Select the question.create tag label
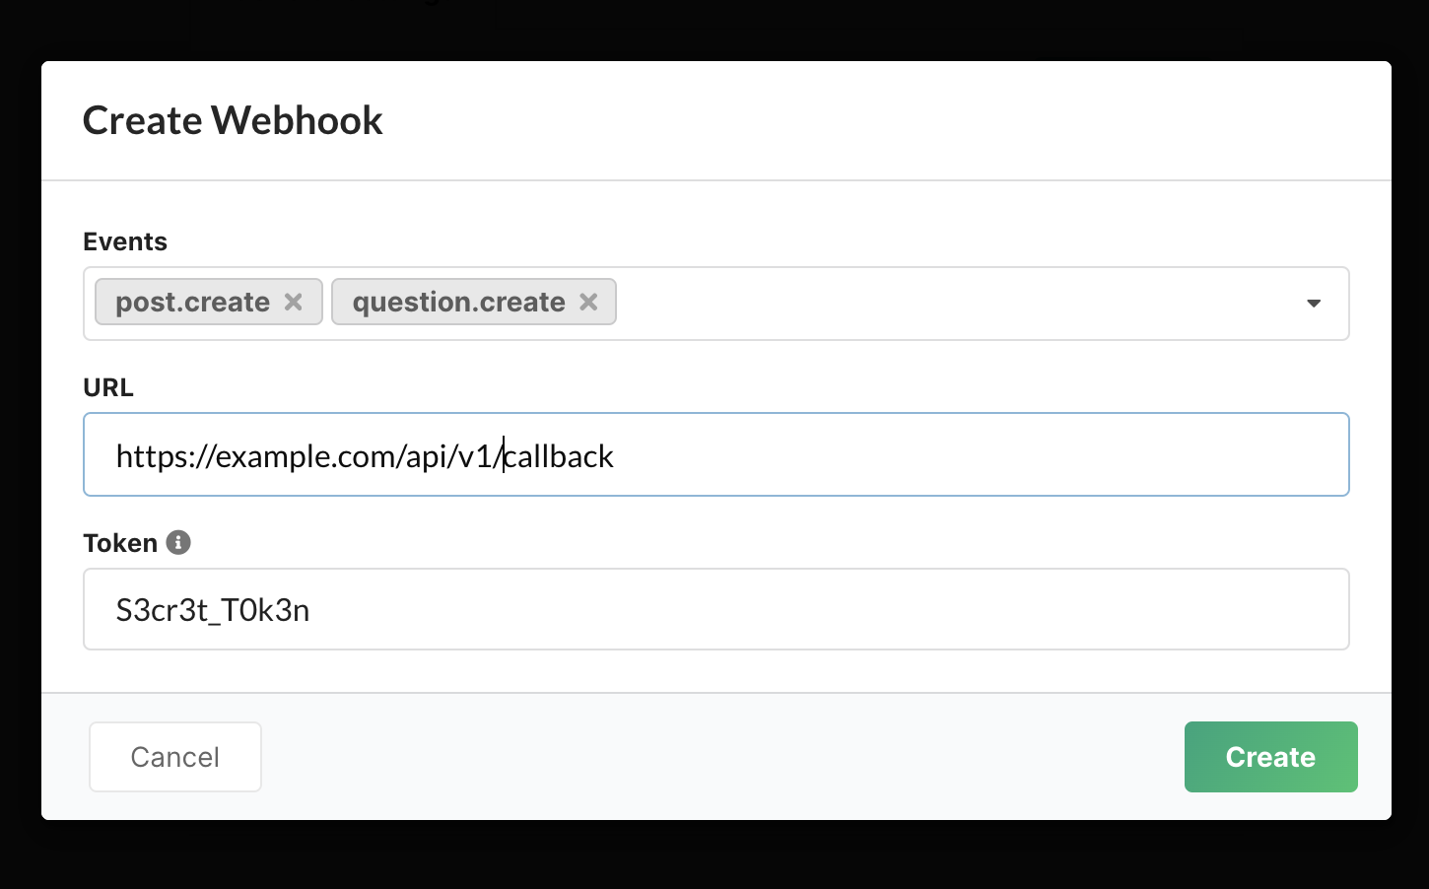 pos(458,302)
